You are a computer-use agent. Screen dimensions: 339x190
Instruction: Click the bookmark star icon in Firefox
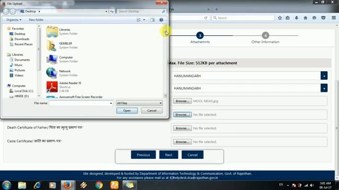[280, 18]
